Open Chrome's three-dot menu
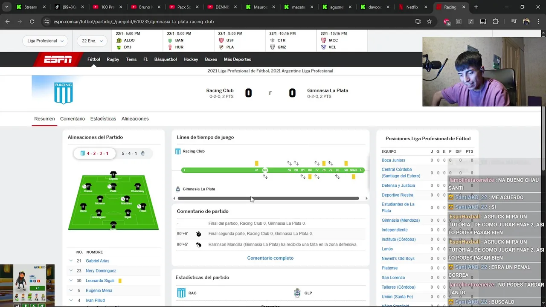This screenshot has height=307, width=546. click(538, 21)
